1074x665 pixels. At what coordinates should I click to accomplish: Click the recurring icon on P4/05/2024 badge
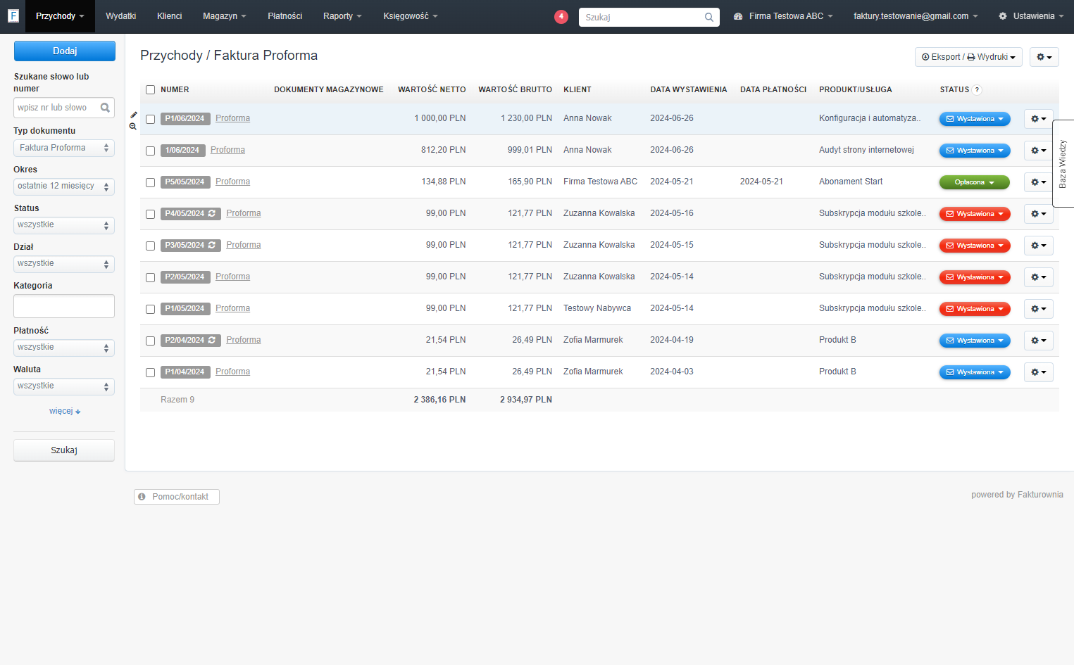click(212, 213)
